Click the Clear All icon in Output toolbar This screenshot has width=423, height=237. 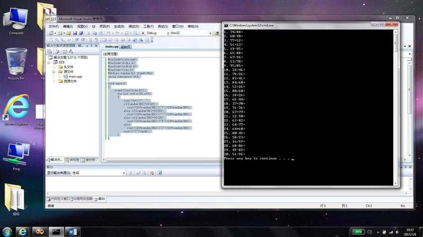coord(152,173)
